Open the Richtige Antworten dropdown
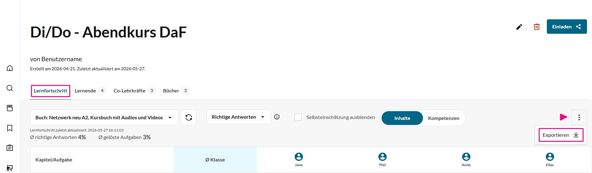The height and width of the screenshot is (173, 592). (x=239, y=117)
